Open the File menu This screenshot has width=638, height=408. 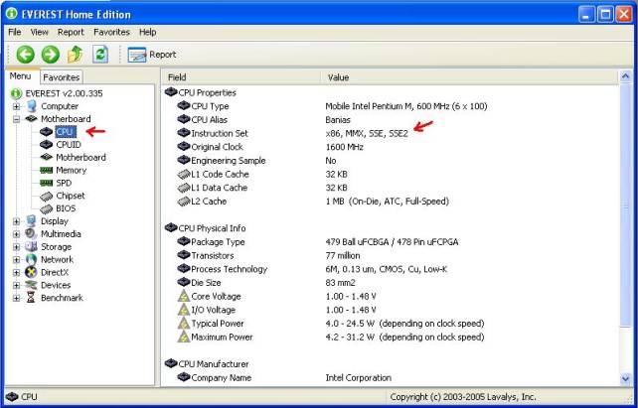[x=15, y=32]
